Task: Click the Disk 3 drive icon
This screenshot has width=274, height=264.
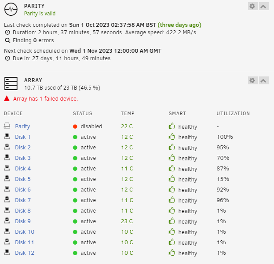Action: pos(7,157)
